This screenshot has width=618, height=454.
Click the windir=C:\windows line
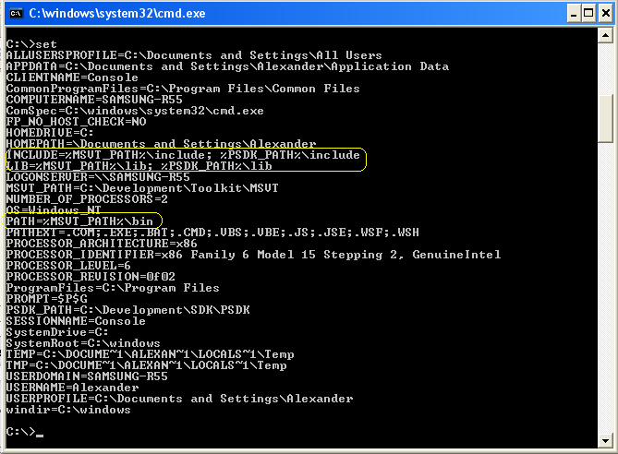pyautogui.click(x=68, y=410)
